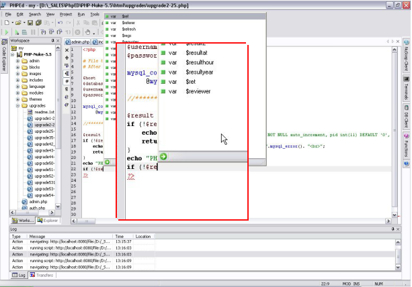Open a file with the folder toolbar icon

click(x=18, y=23)
